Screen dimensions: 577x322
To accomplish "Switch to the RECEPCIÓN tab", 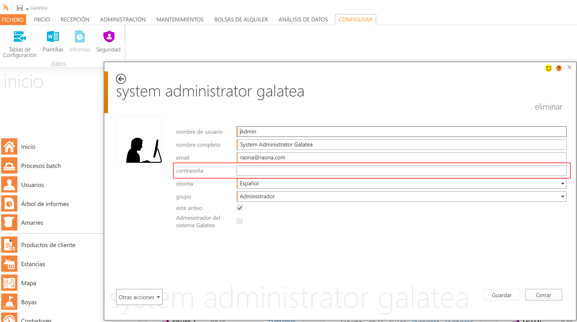I will pos(75,20).
